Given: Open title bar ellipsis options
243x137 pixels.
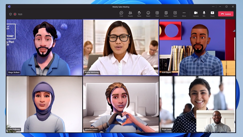Looking at the screenshot, I should (213, 7).
